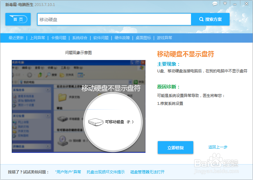Click the search box containing 移动硬盘

(x=114, y=19)
